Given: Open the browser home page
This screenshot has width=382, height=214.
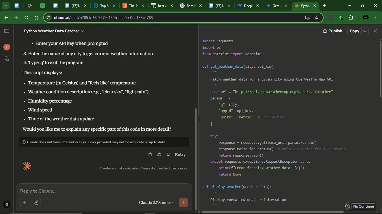Looking at the screenshot, I should click(x=36, y=18).
